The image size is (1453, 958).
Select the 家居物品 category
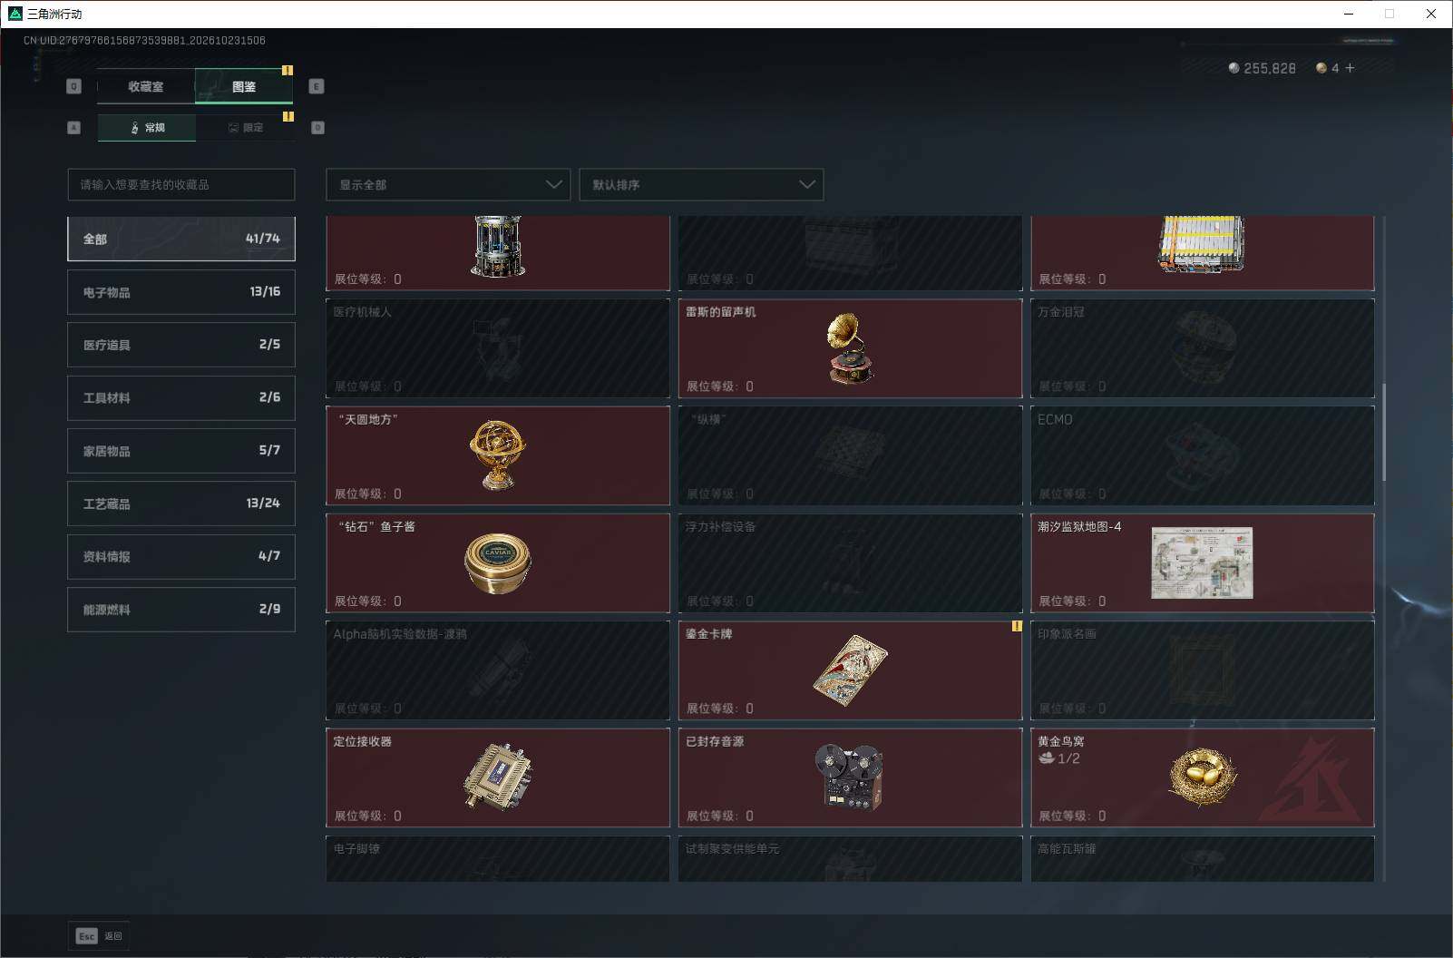tap(181, 451)
